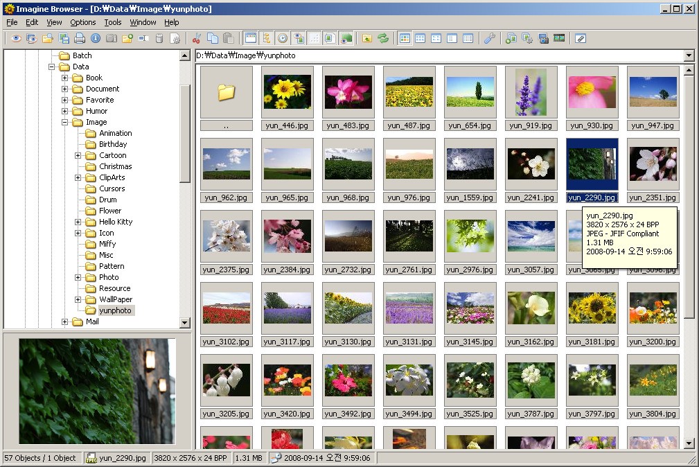The width and height of the screenshot is (699, 467).
Task: Select the yun_446.jpg thumbnail
Action: click(287, 92)
